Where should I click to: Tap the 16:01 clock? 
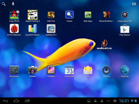(124, 101)
